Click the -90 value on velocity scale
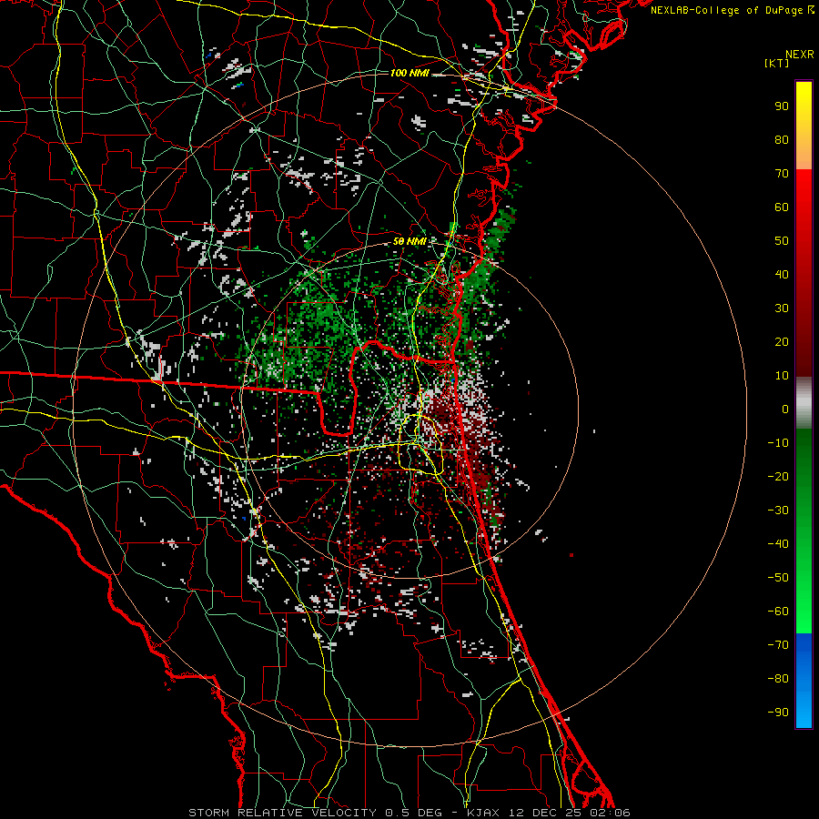The image size is (819, 819). click(778, 713)
